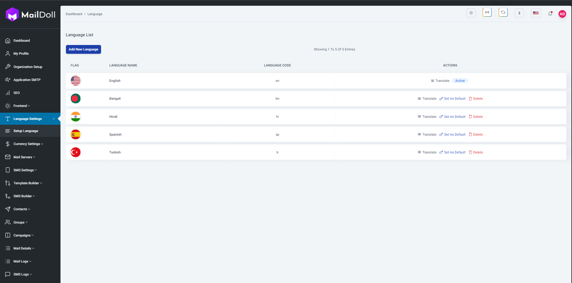Click the Contacts paper plane icon
Viewport: 572px width, 283px height.
pyautogui.click(x=8, y=209)
